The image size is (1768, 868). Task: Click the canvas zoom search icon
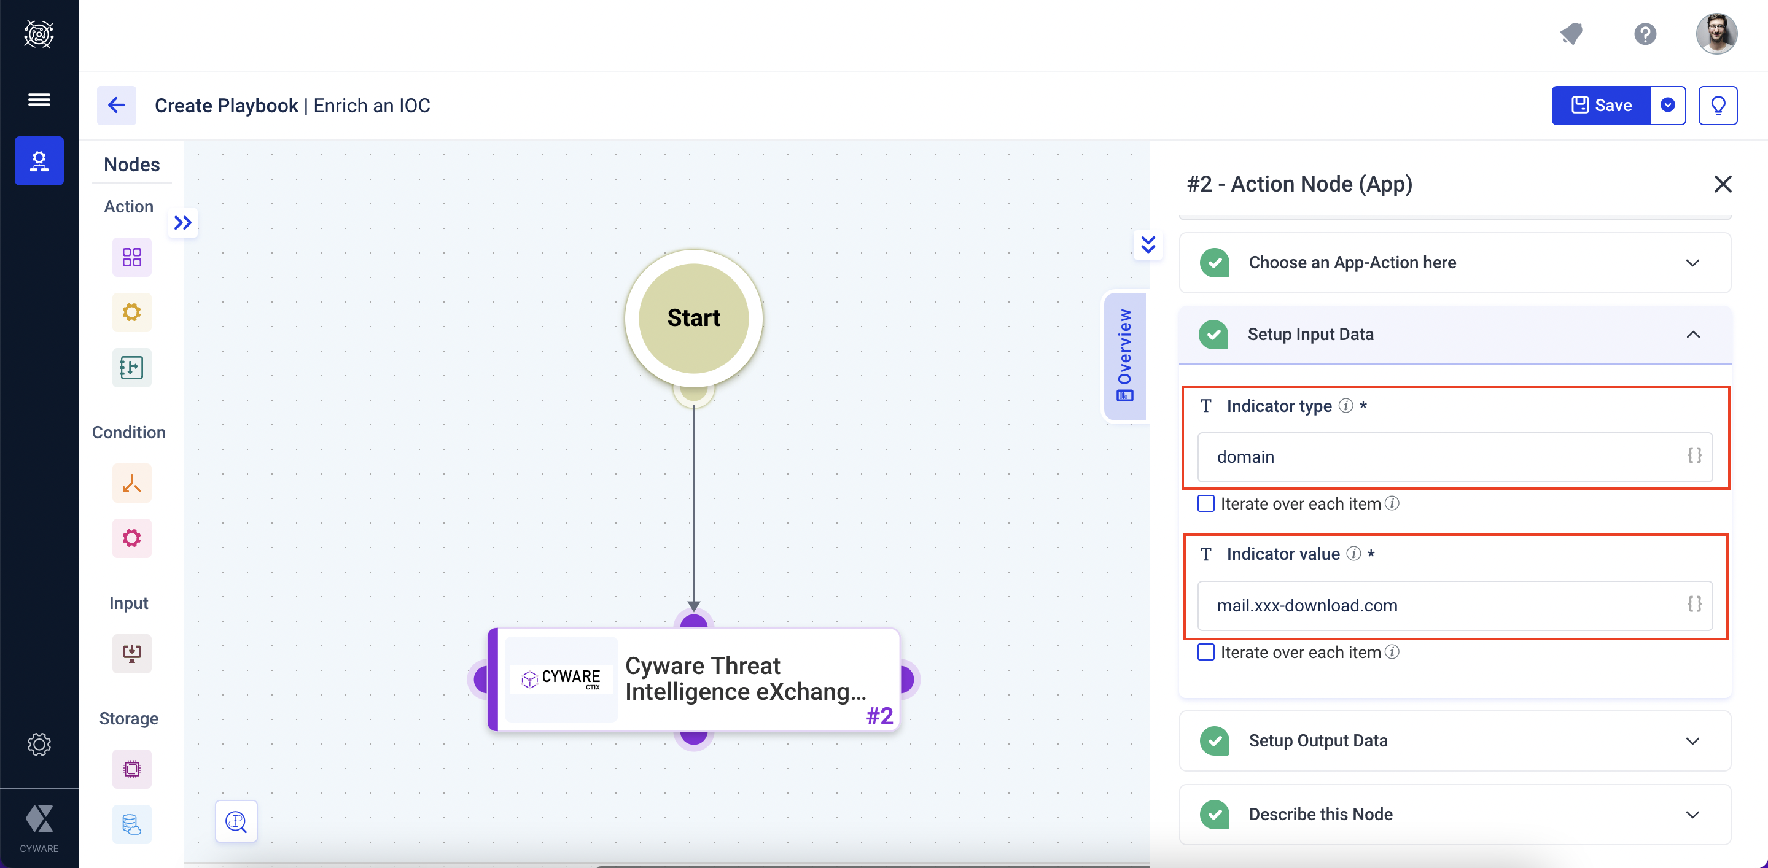[x=236, y=821]
